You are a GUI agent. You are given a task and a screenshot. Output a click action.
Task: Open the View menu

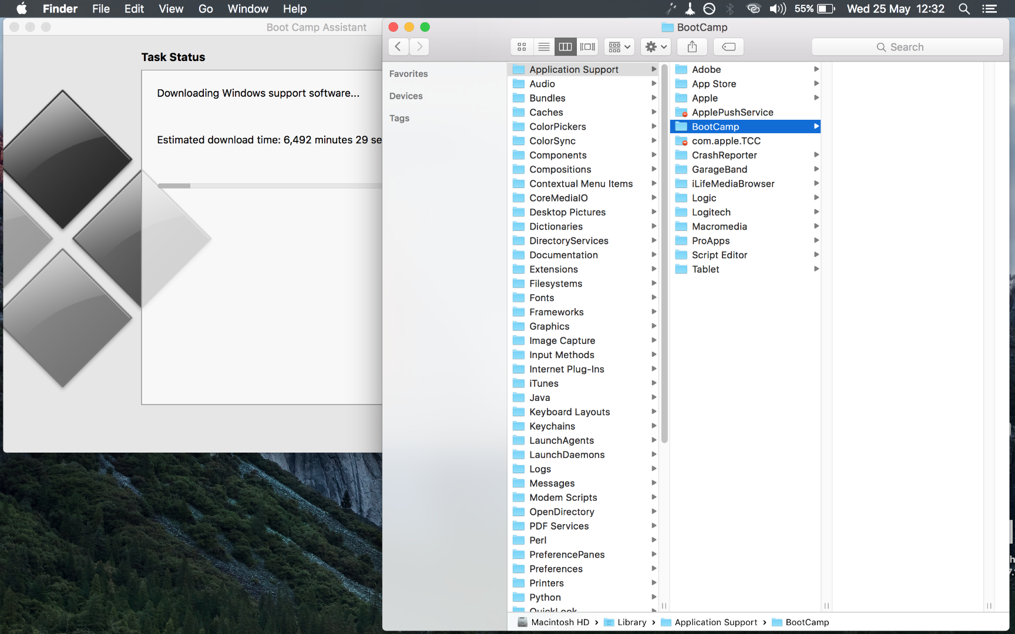point(171,9)
